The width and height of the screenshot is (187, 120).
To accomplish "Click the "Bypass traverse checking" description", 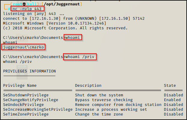I will point(104,100).
